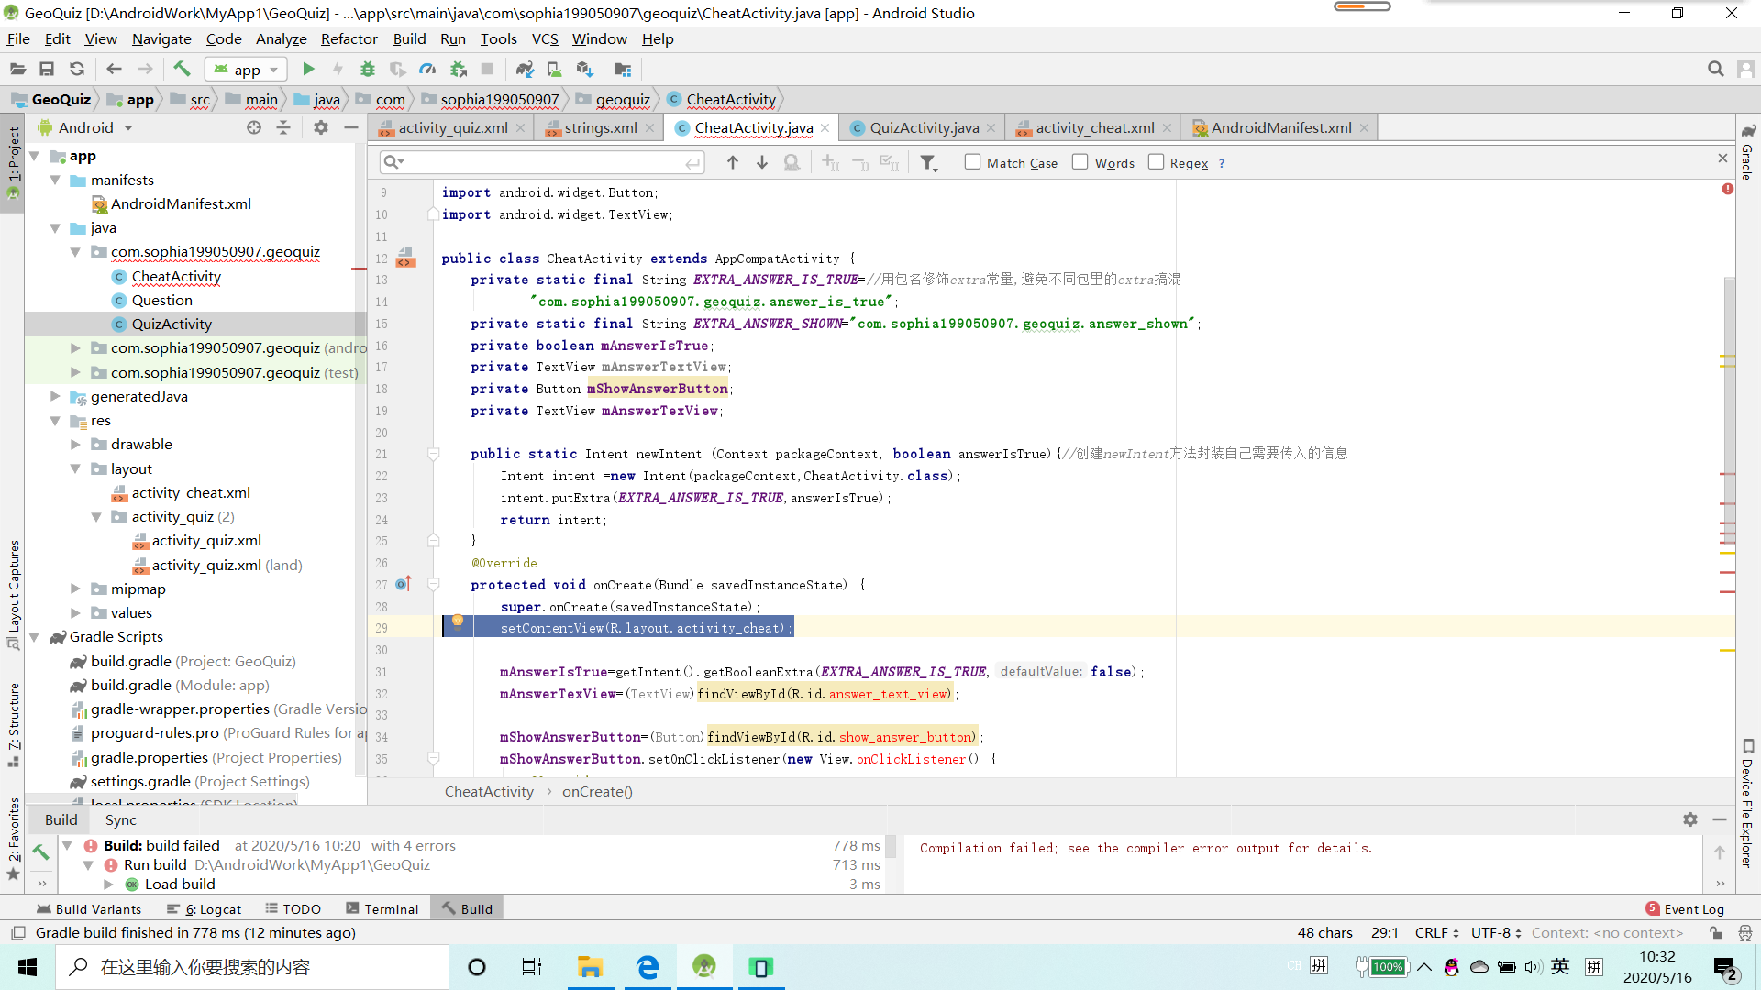
Task: Open the Refactor menu
Action: point(349,38)
